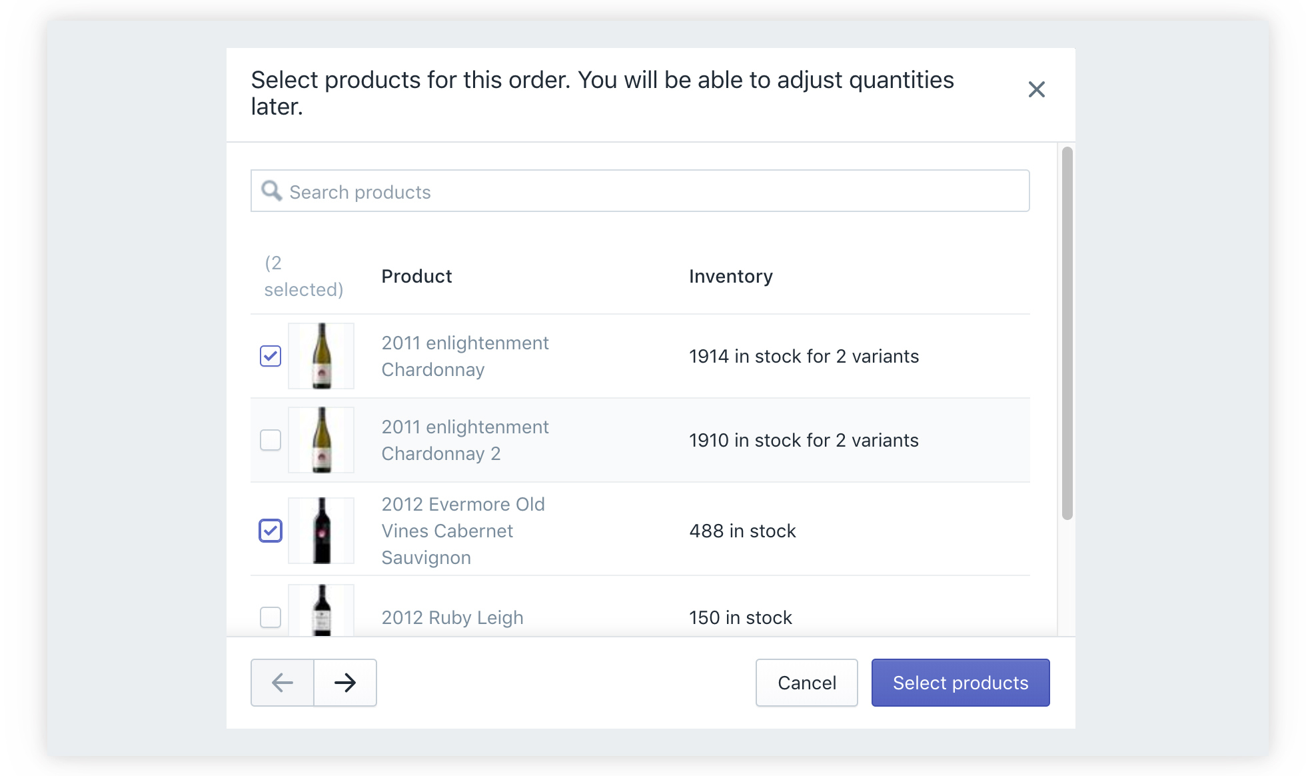Check 2012 Ruby Leigh checkbox

coord(271,617)
